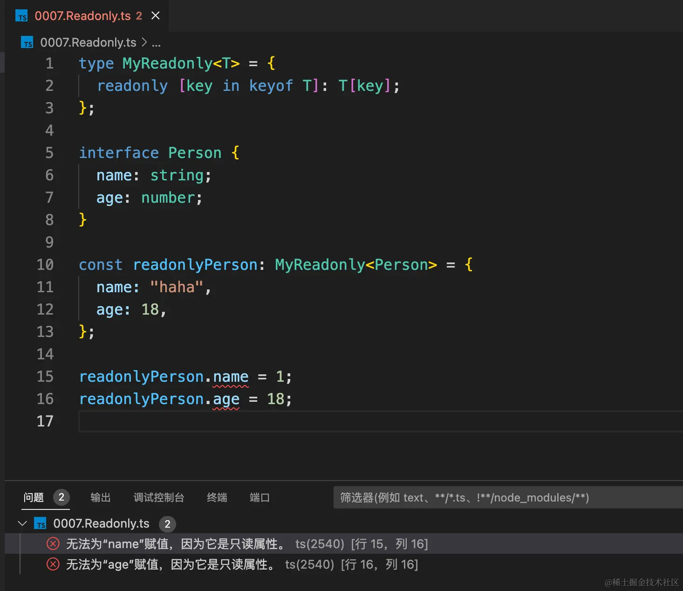Select the 0007.Readonly.ts editor tab
Image resolution: width=683 pixels, height=591 pixels.
click(x=87, y=16)
